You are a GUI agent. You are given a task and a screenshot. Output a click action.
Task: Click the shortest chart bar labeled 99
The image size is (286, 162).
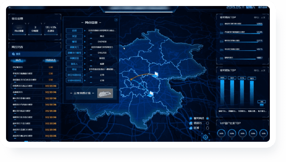coord(262,105)
